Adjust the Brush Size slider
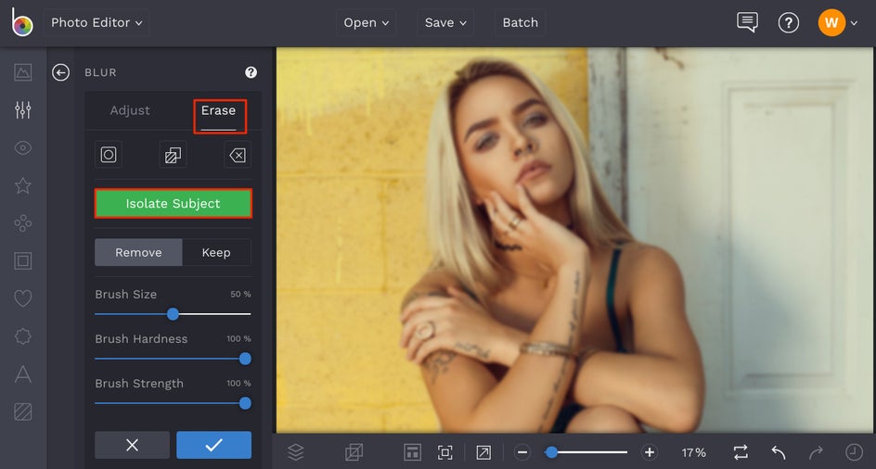The image size is (876, 469). [x=173, y=314]
